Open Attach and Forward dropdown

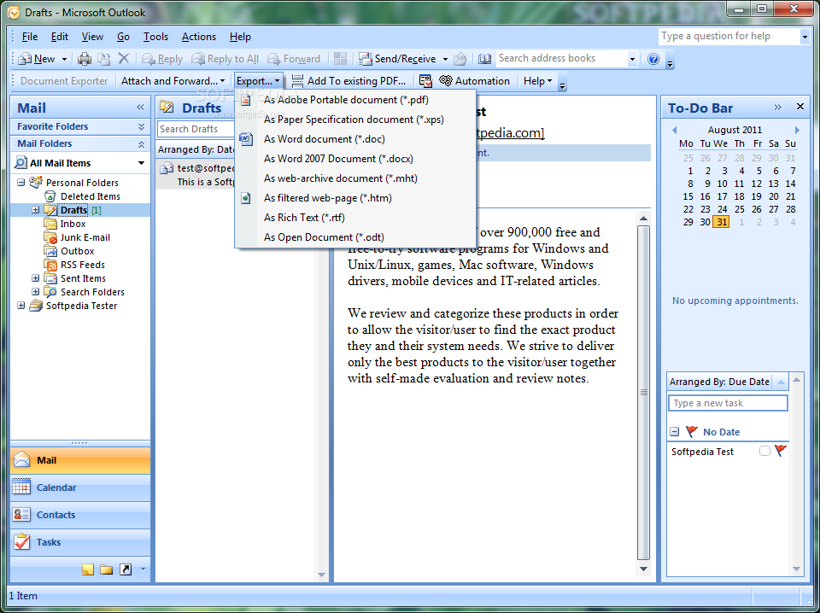coord(173,81)
